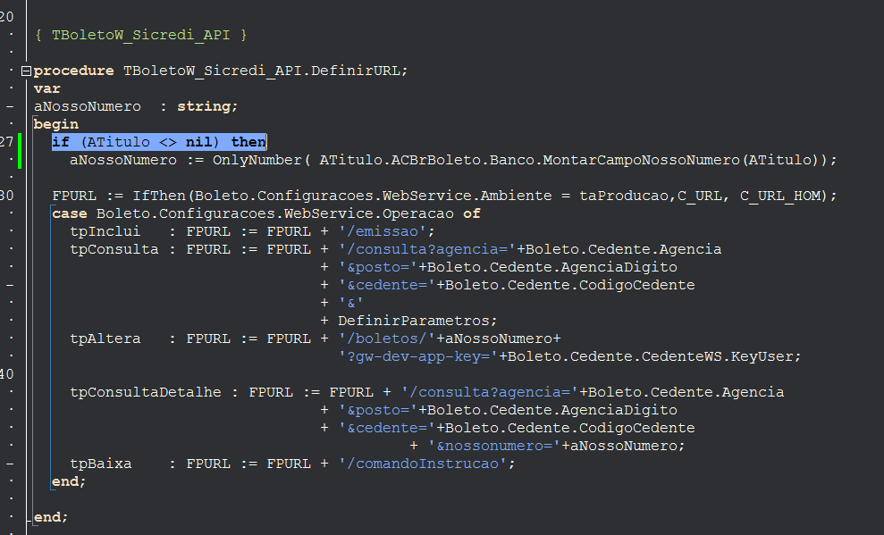The height and width of the screenshot is (535, 884).
Task: Click the green change bar beside line 27
Action: [x=20, y=151]
